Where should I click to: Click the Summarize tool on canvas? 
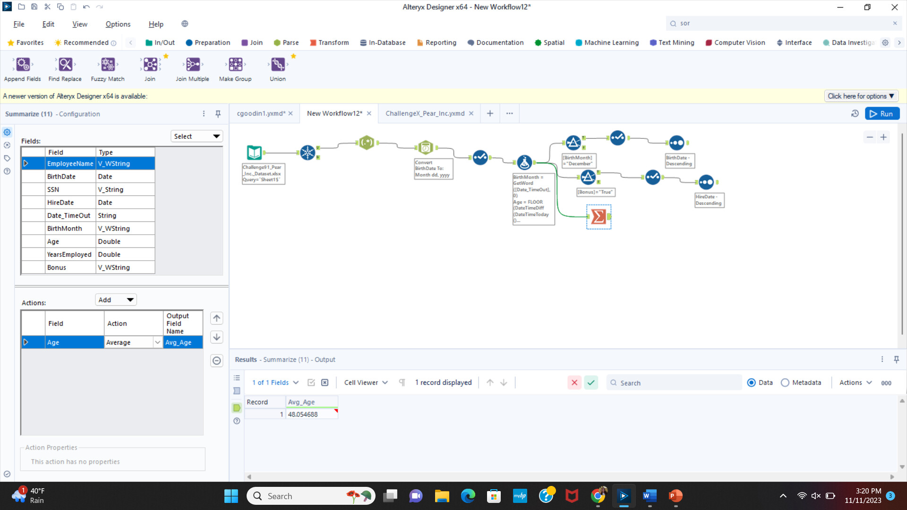pos(599,217)
